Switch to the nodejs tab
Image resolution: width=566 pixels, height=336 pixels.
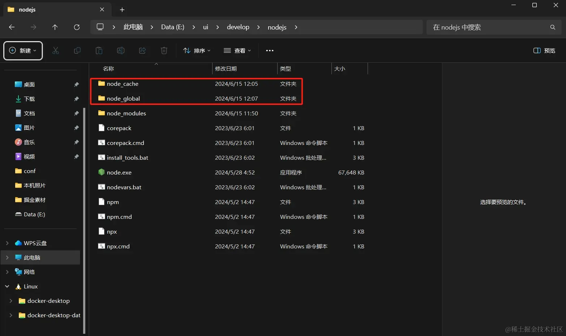point(57,9)
